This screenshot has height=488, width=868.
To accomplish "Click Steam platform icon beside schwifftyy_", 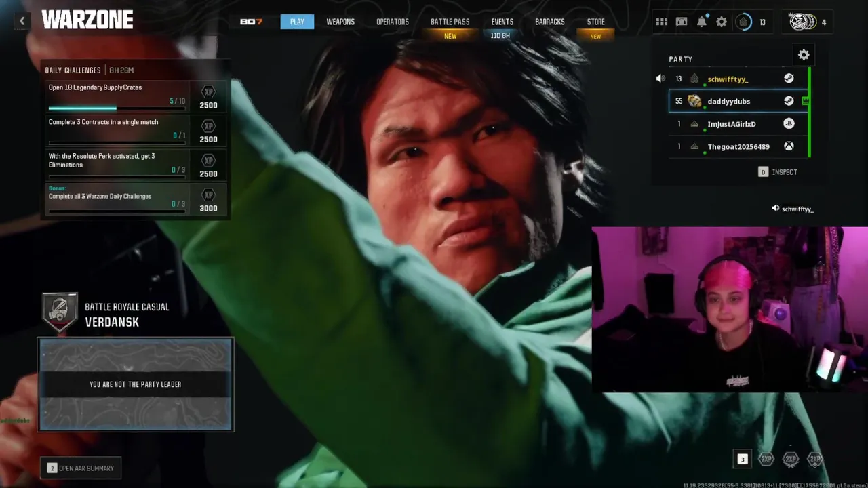I will coord(789,79).
